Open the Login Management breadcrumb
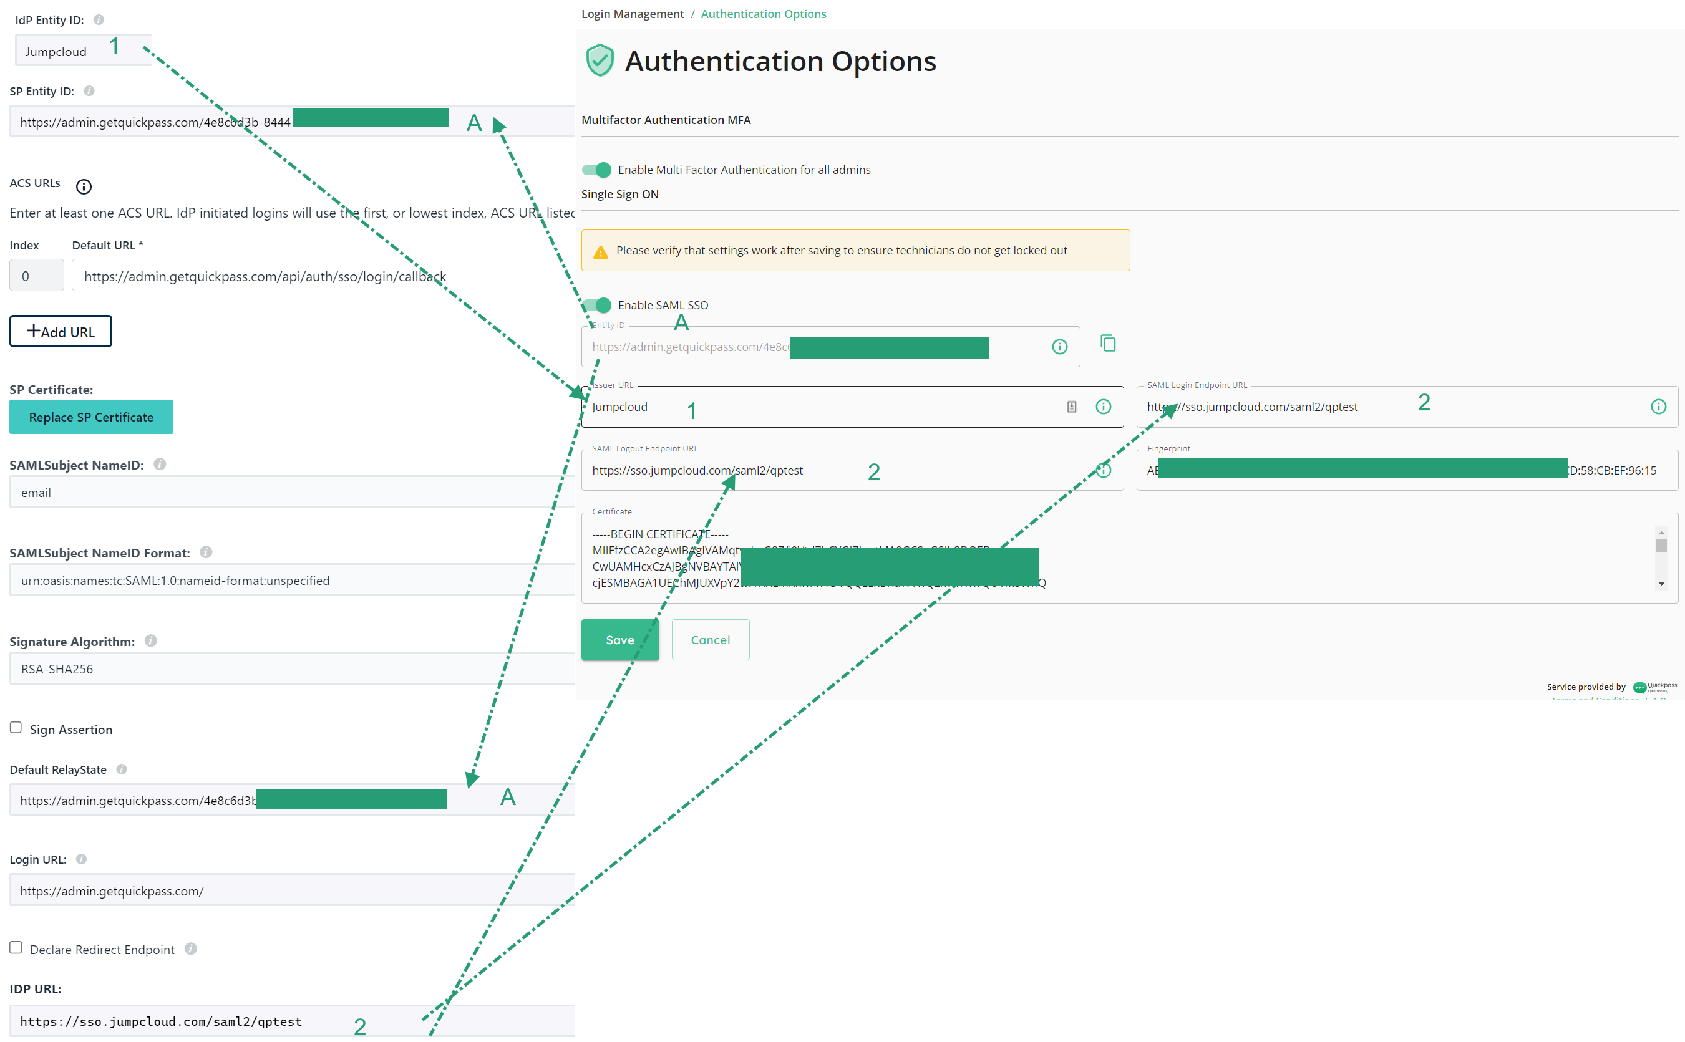Screen dimensions: 1685x1042 click(x=632, y=14)
